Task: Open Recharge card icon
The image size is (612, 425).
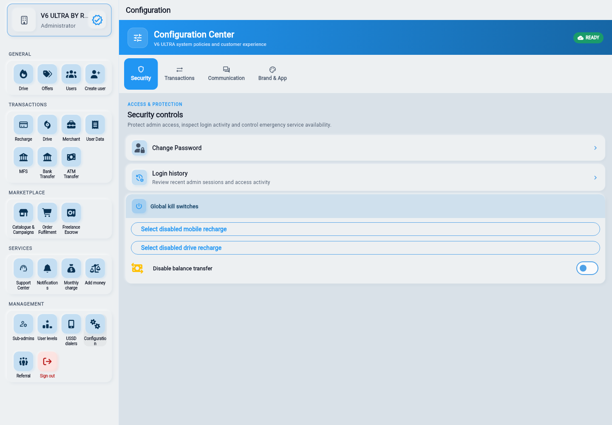Action: click(23, 125)
